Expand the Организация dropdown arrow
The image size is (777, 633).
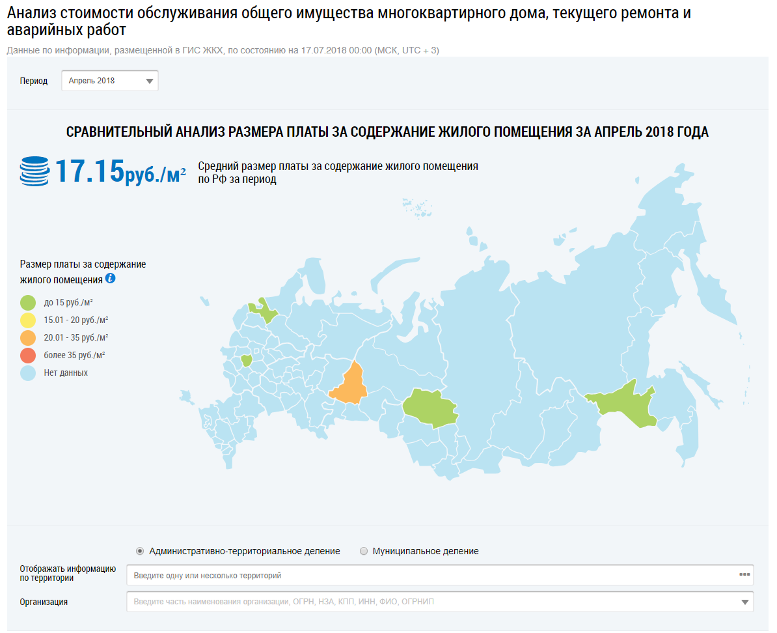(x=745, y=602)
